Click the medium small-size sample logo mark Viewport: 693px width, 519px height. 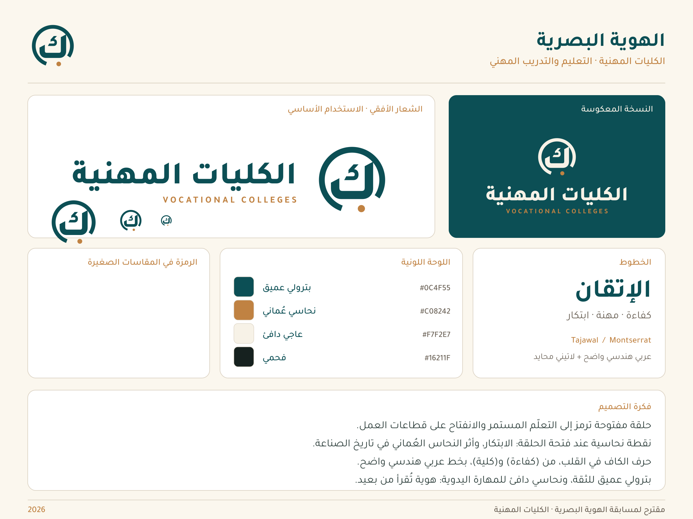click(131, 221)
